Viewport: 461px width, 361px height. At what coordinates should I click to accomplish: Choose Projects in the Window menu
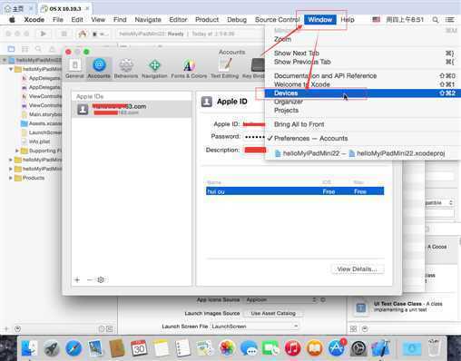click(363, 111)
